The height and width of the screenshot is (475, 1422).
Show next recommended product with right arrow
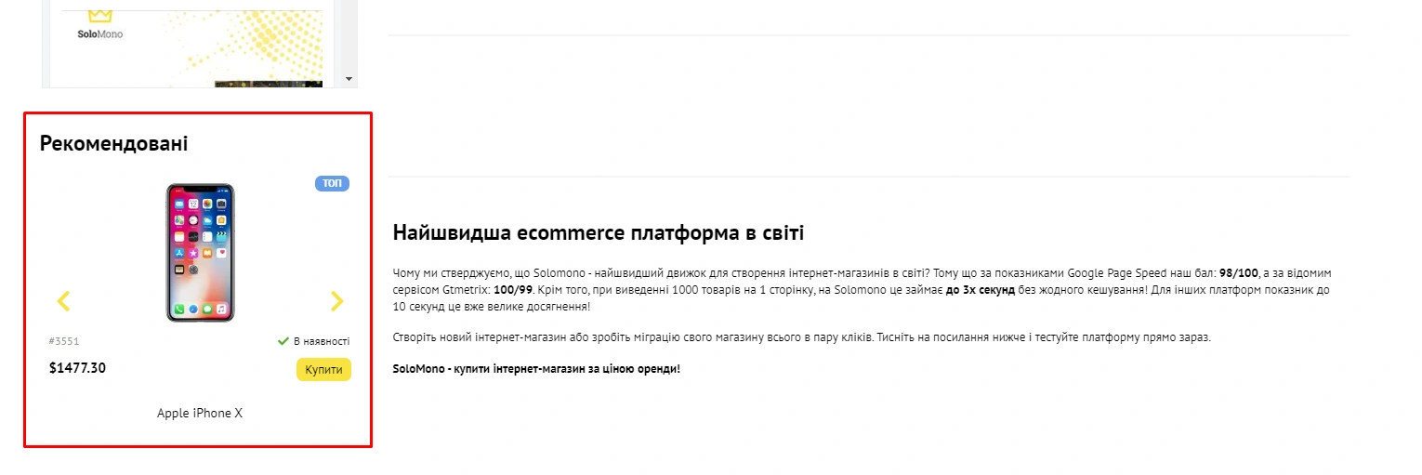(336, 300)
